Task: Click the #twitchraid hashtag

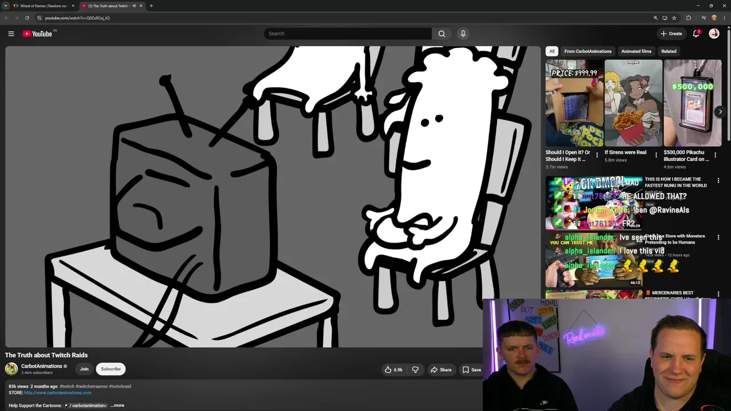Action: click(x=120, y=386)
